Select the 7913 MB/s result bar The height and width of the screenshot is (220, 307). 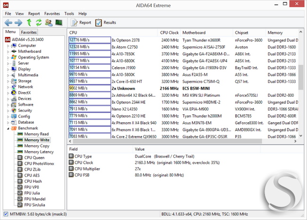coord(90,109)
